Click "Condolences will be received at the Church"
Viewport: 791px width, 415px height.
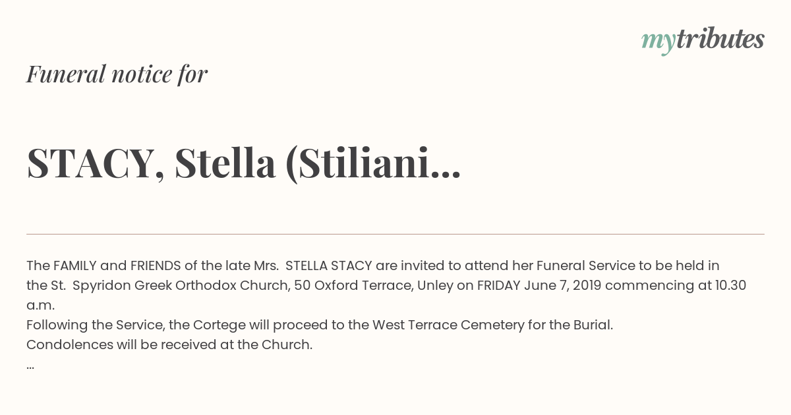(169, 345)
